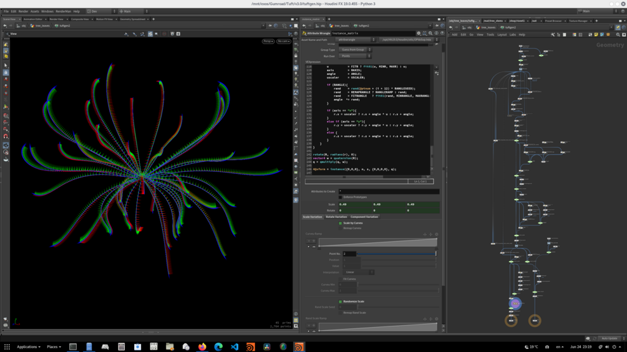
Task: Open the Persp viewport camera menu
Action: point(268,41)
